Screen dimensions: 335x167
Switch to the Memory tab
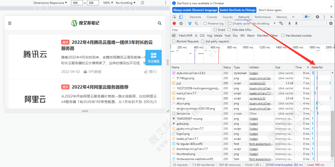coord(282,17)
